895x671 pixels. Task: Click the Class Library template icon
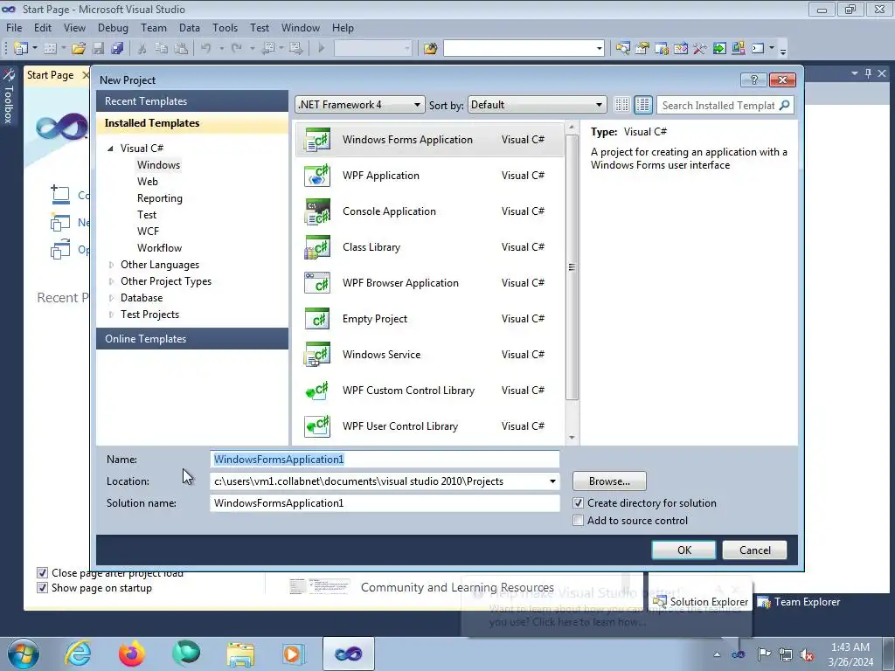(x=317, y=247)
